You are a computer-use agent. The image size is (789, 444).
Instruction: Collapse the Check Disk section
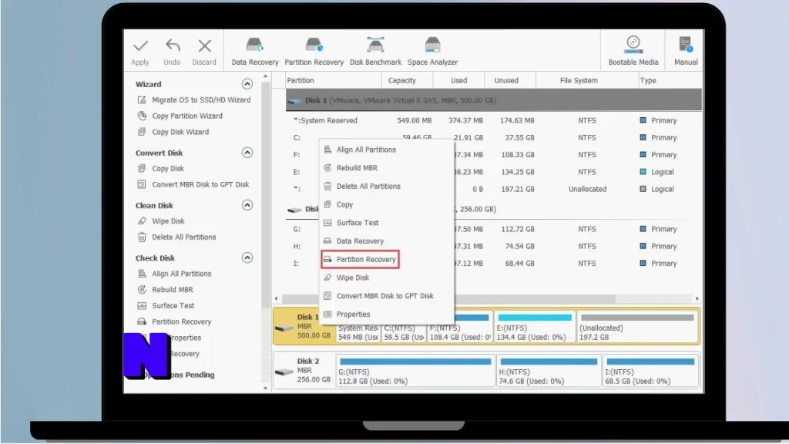pos(247,257)
